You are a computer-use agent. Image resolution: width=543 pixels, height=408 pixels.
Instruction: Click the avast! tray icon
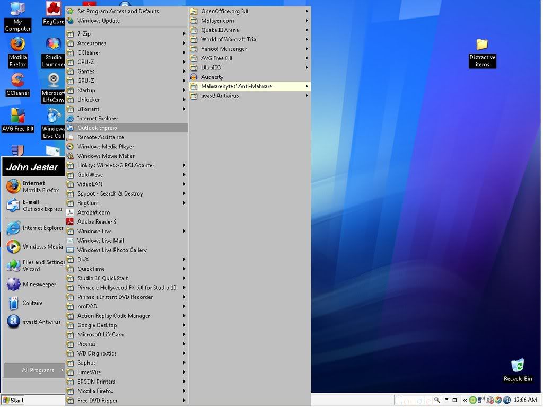tap(506, 400)
